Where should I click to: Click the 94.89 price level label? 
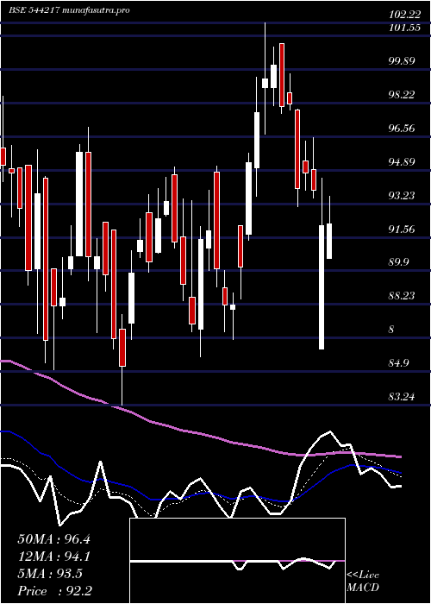tap(403, 162)
